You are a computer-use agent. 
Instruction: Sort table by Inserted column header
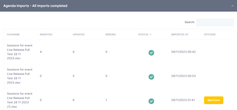pos(46,35)
